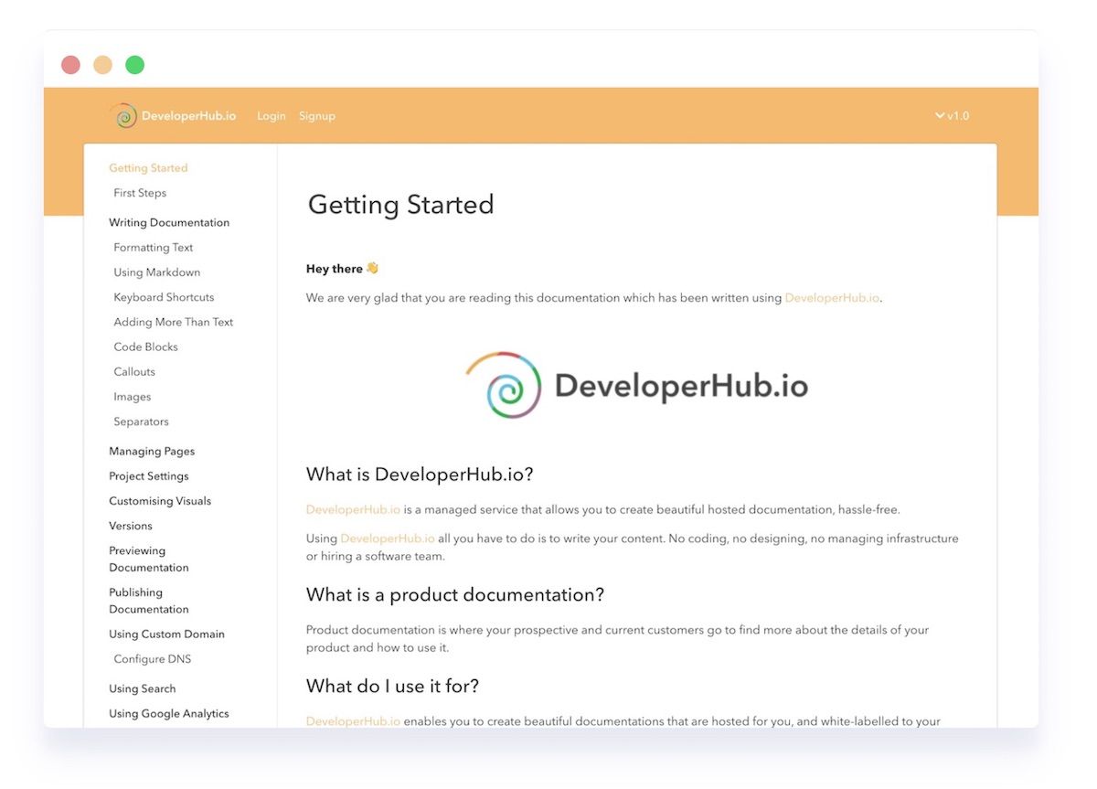The image size is (1097, 789).
Task: Click 'What is DeveloperHub.io?' heading
Action: [x=420, y=475]
